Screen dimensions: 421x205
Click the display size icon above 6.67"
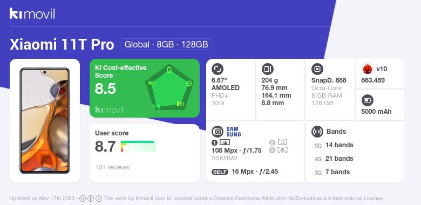pyautogui.click(x=218, y=69)
